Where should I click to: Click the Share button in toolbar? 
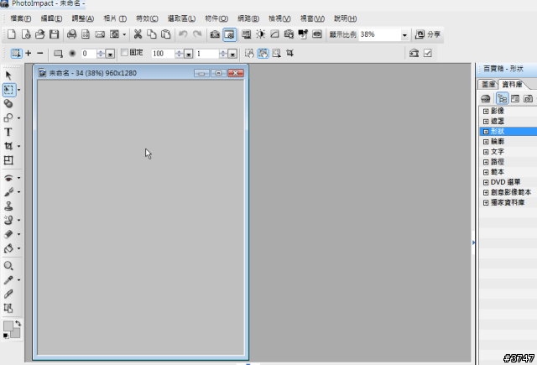pos(427,34)
